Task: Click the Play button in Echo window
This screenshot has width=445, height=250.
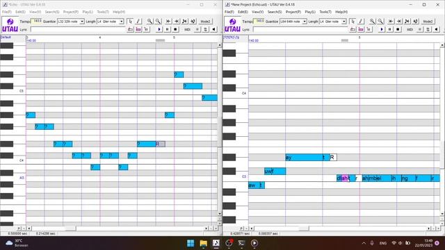Action: click(159, 29)
